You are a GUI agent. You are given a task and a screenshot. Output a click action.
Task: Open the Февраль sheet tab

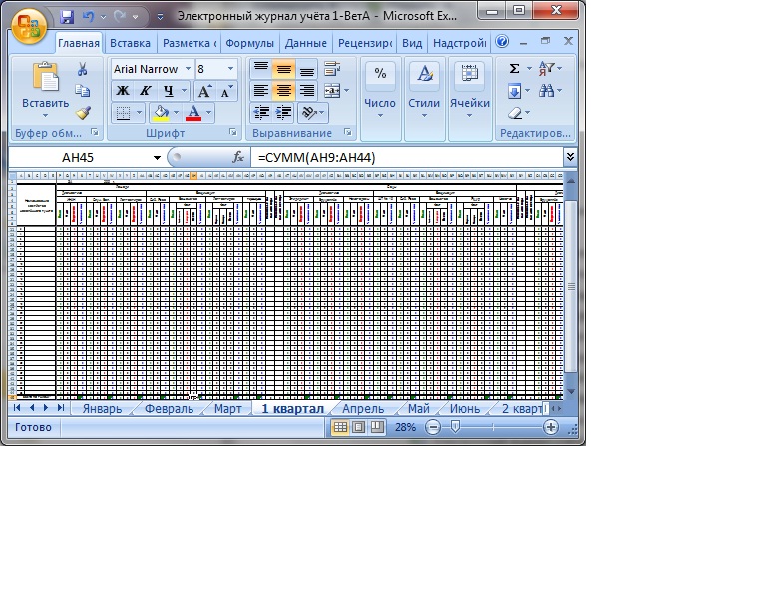point(169,409)
